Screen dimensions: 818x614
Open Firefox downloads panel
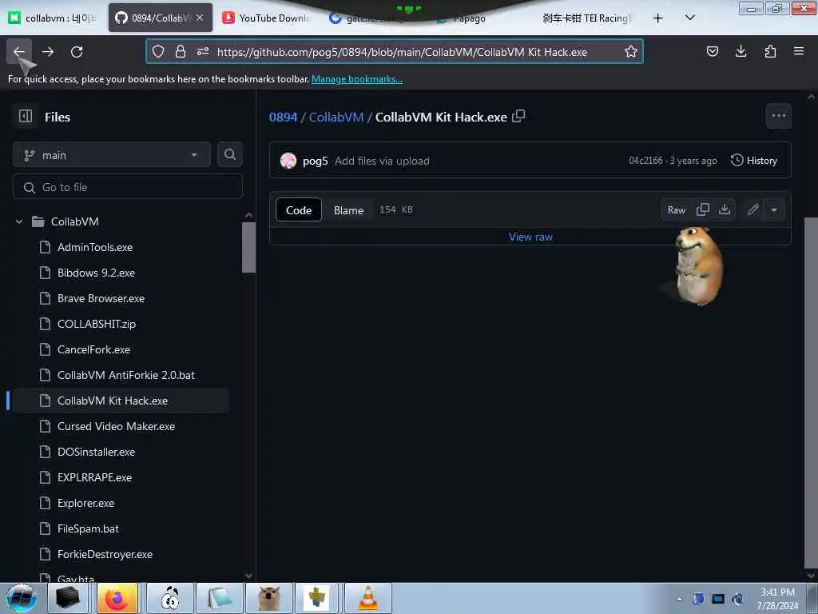click(741, 52)
